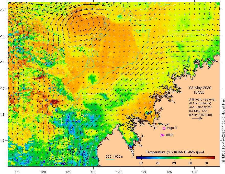Click the latitude -16 axis label
The image size is (225, 174).
click(x=3, y=114)
